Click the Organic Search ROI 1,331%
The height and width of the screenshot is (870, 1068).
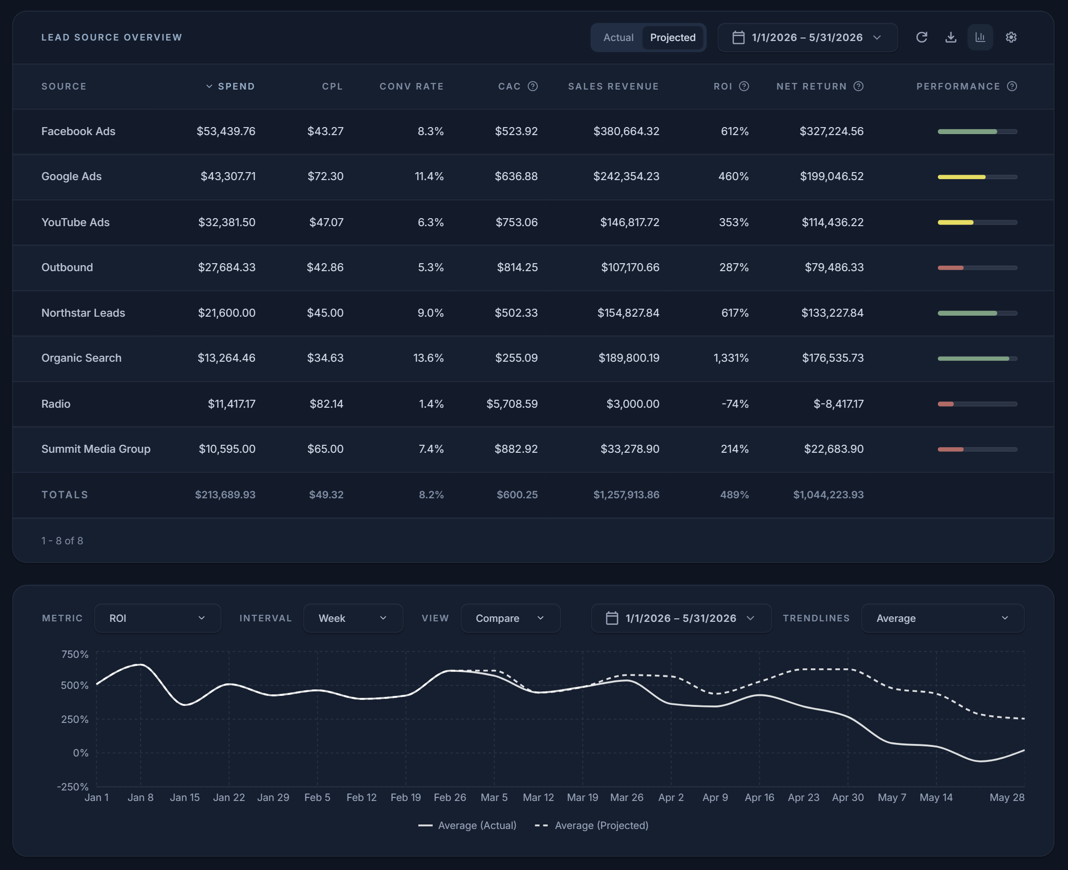(x=731, y=358)
